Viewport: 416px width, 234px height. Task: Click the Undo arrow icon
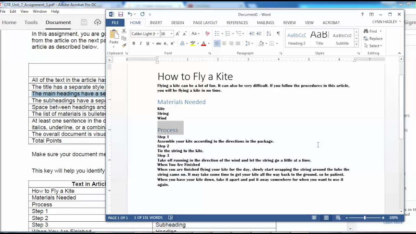pyautogui.click(x=130, y=14)
